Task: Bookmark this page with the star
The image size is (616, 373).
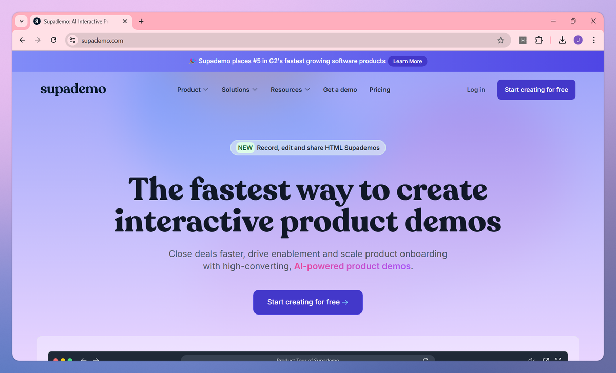Action: (x=500, y=40)
